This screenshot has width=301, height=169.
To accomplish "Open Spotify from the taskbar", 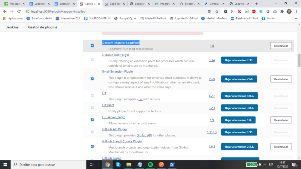I will pos(150,165).
